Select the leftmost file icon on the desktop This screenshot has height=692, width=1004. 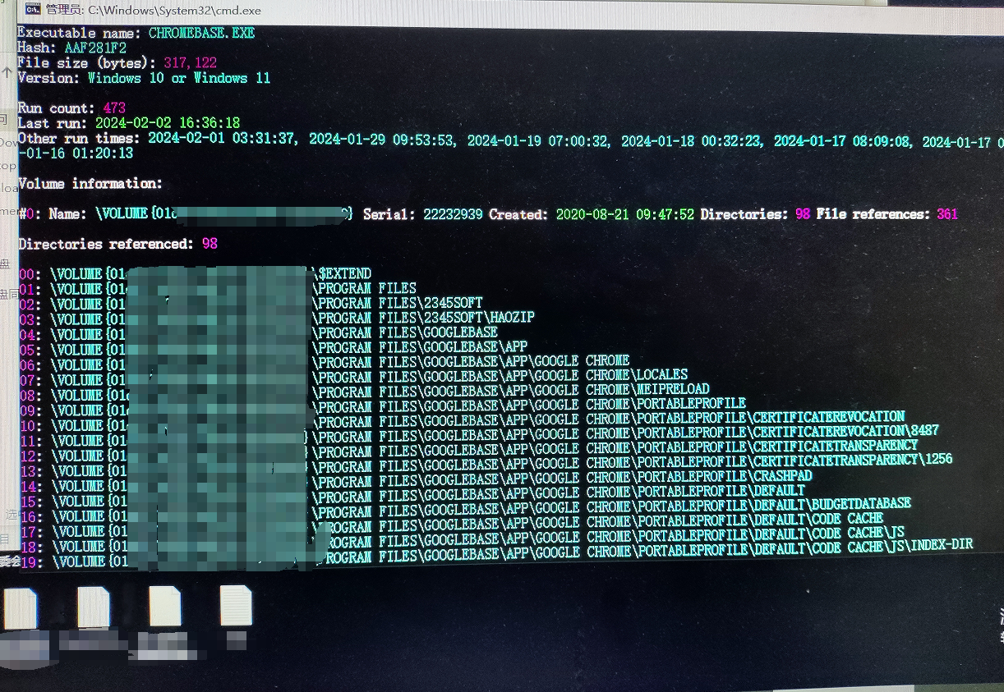[20, 609]
